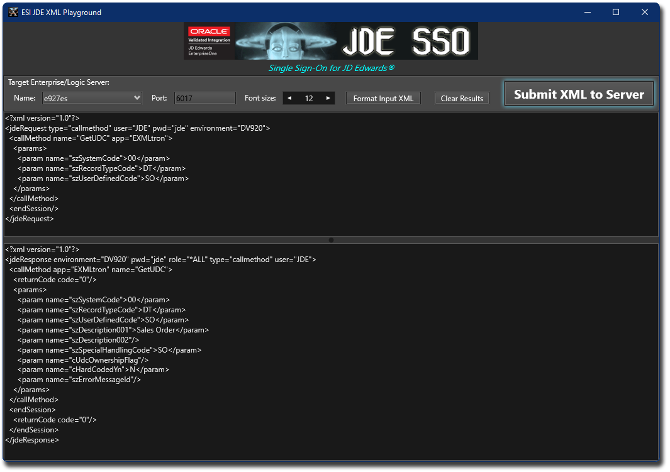Click the input <endSession/> line
This screenshot has height=472, width=670.
tap(34, 209)
